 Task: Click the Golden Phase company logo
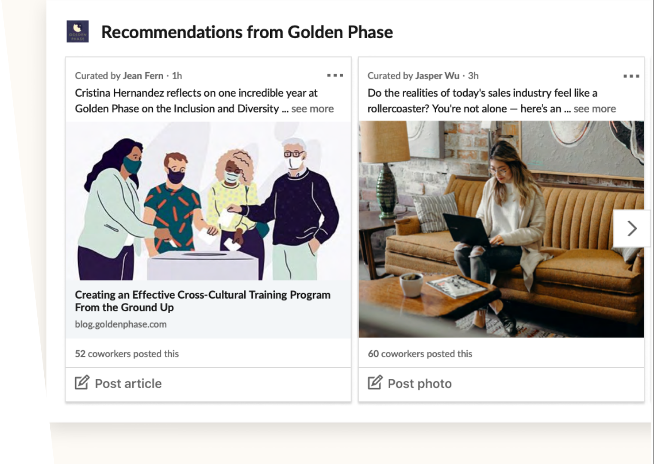pos(78,31)
